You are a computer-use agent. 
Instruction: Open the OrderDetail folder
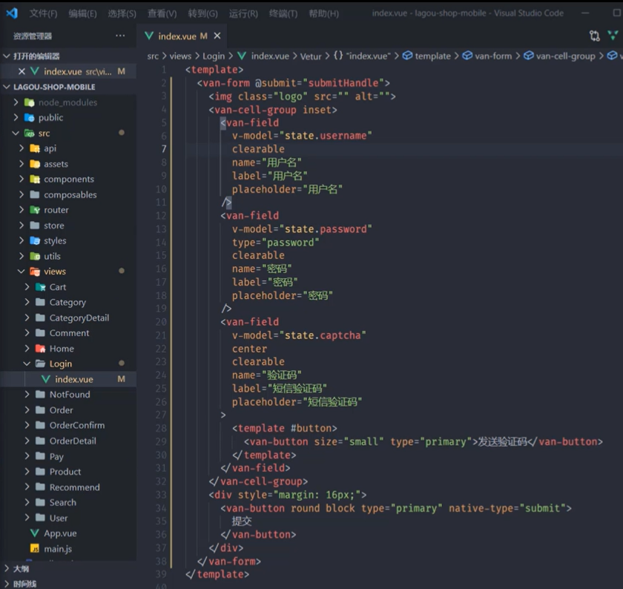click(x=73, y=441)
